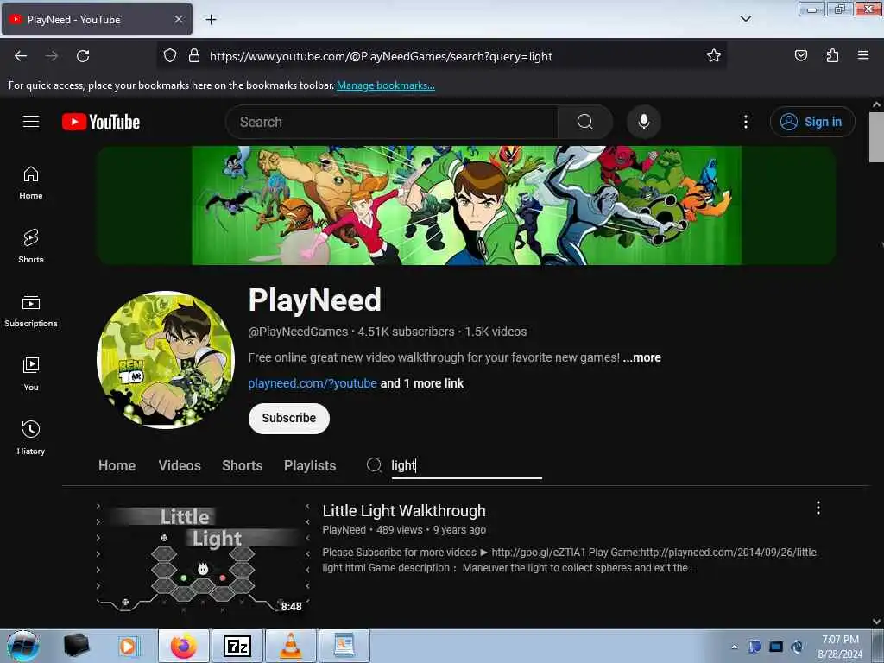Open Firefox extensions menu
884x663 pixels.
(832, 55)
